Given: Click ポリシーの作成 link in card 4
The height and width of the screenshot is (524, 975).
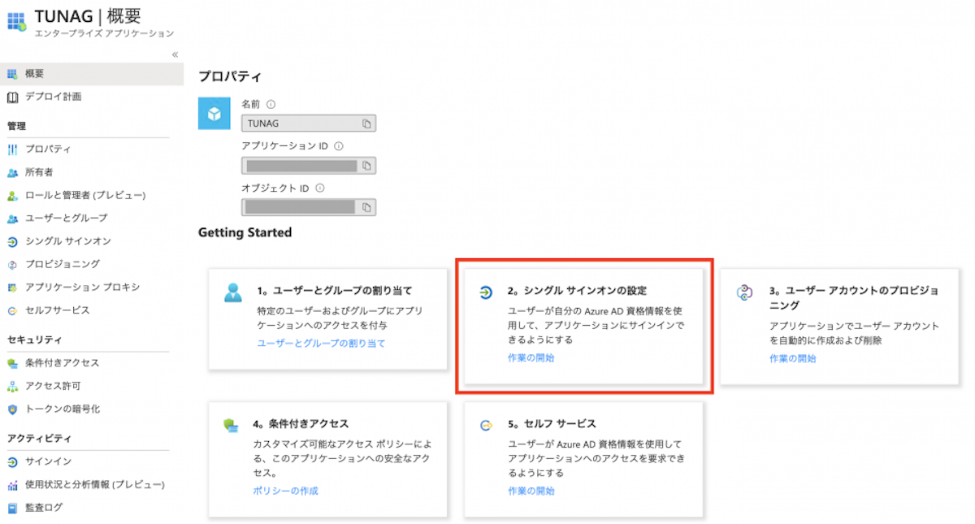Looking at the screenshot, I should coord(285,491).
